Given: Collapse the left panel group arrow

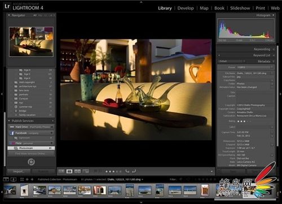Looking at the screenshot, I should pos(2,94).
